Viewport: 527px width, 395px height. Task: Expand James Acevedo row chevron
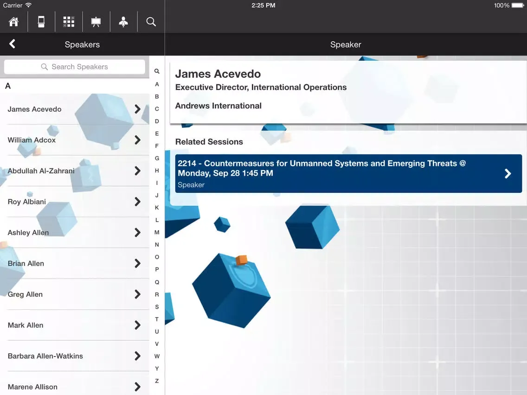[137, 109]
